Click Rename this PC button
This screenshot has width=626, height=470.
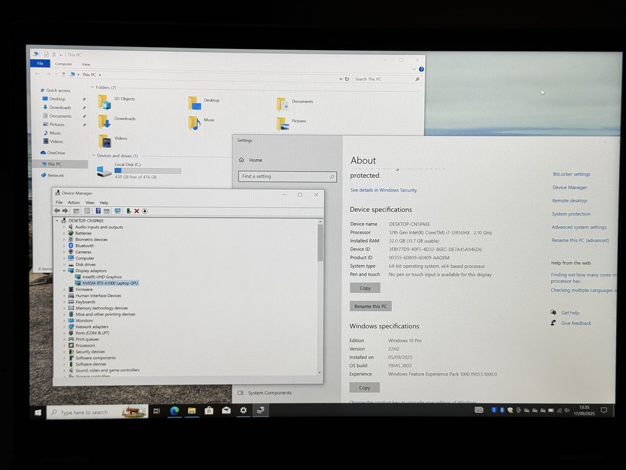tap(371, 306)
